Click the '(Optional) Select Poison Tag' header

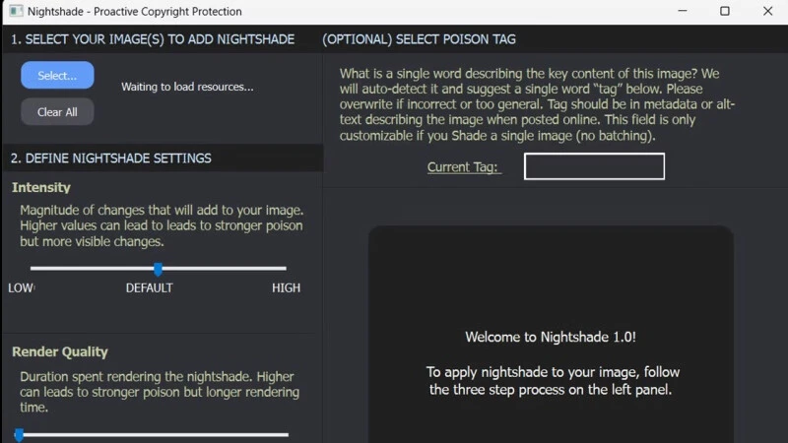pos(419,39)
